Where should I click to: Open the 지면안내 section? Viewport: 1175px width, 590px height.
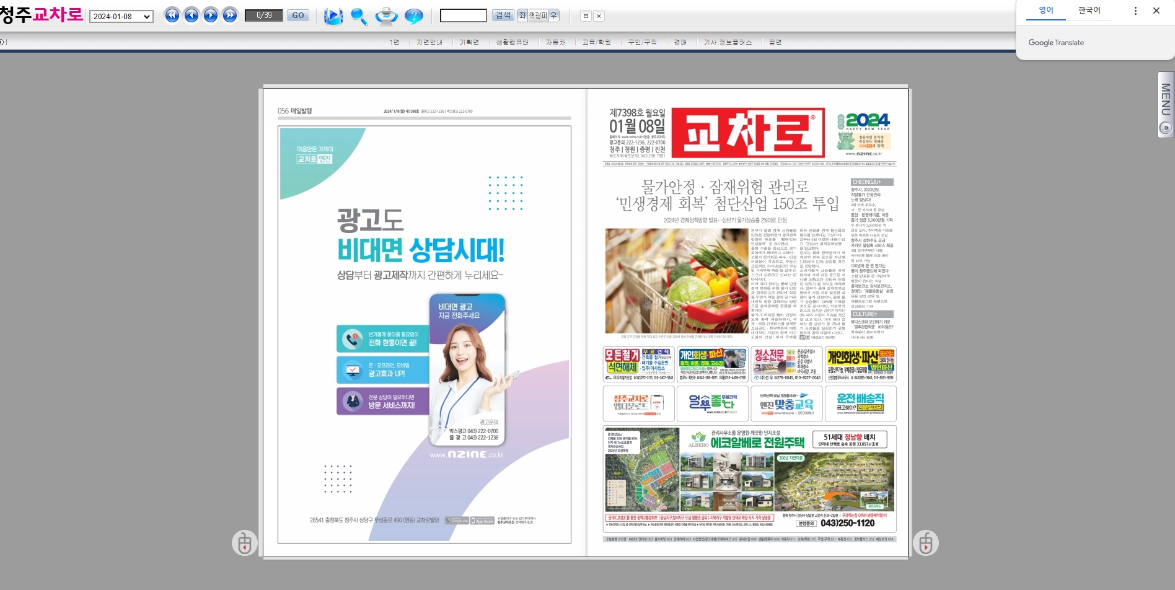[429, 42]
